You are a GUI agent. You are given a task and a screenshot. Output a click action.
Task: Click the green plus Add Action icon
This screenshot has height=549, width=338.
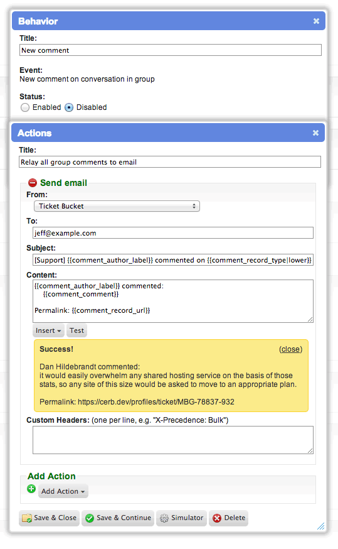(31, 489)
